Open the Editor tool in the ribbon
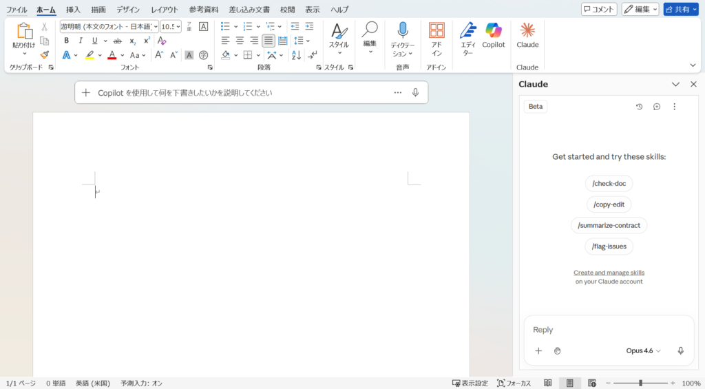The height and width of the screenshot is (389, 705). pos(467,31)
